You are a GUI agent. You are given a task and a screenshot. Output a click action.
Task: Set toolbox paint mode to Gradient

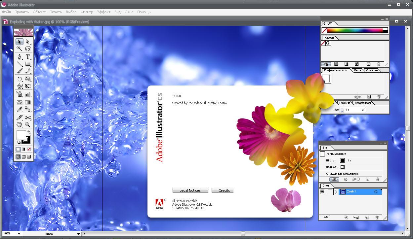coord(23,150)
